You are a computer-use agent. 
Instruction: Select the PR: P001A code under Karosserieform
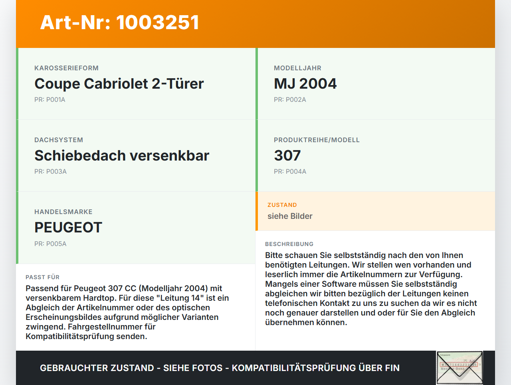click(x=50, y=99)
